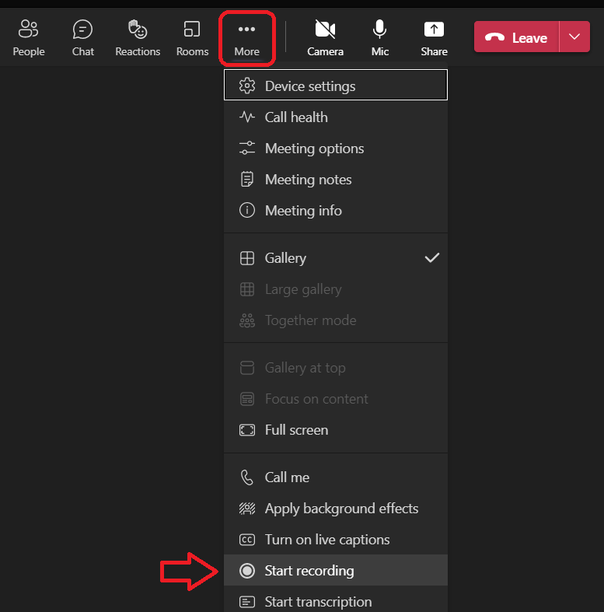
Task: Click the Meeting notes icon
Action: point(247,180)
